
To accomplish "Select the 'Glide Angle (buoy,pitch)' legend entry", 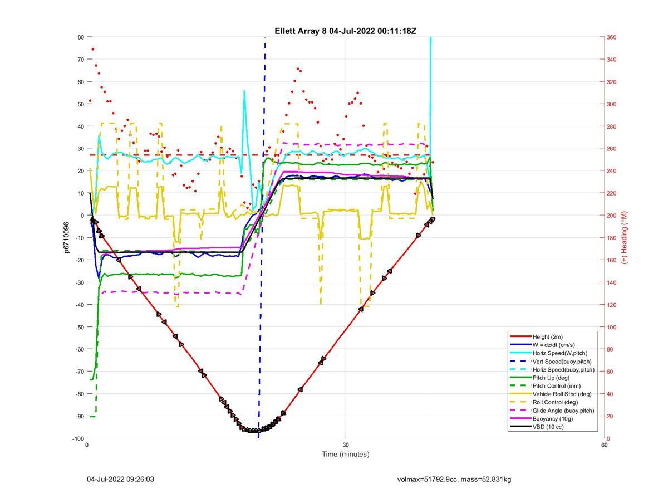I will click(x=563, y=411).
